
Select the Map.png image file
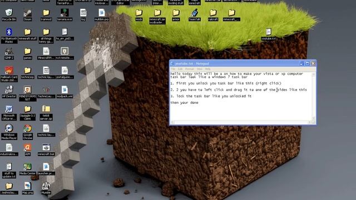click(x=27, y=188)
